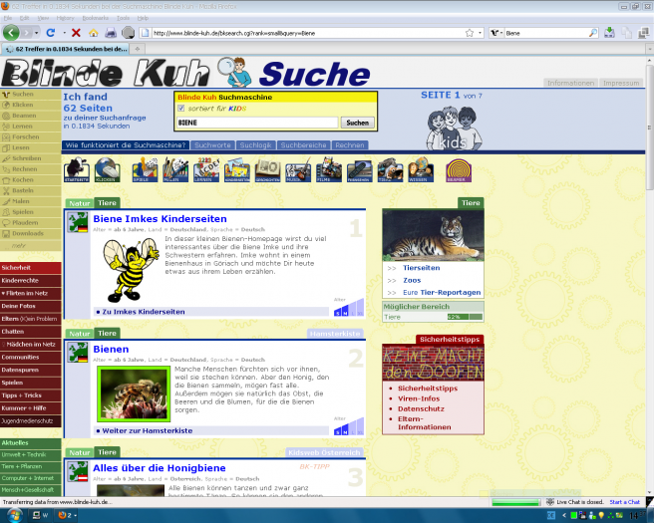Open the Fernsehen remote control icon

[x=360, y=169]
